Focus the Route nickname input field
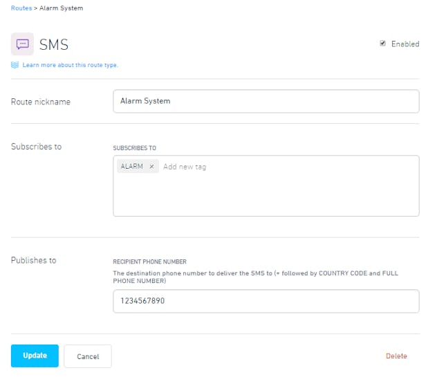 (266, 101)
